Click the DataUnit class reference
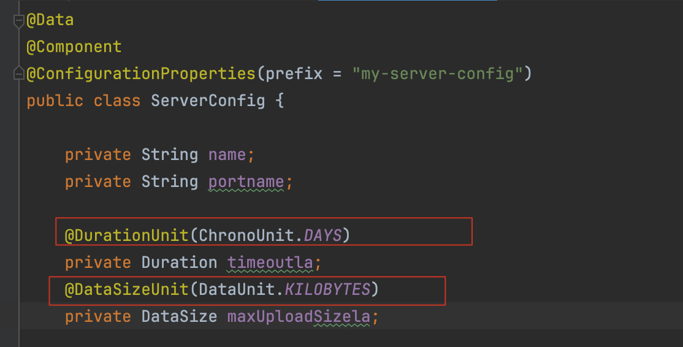This screenshot has width=683, height=347. 237,289
